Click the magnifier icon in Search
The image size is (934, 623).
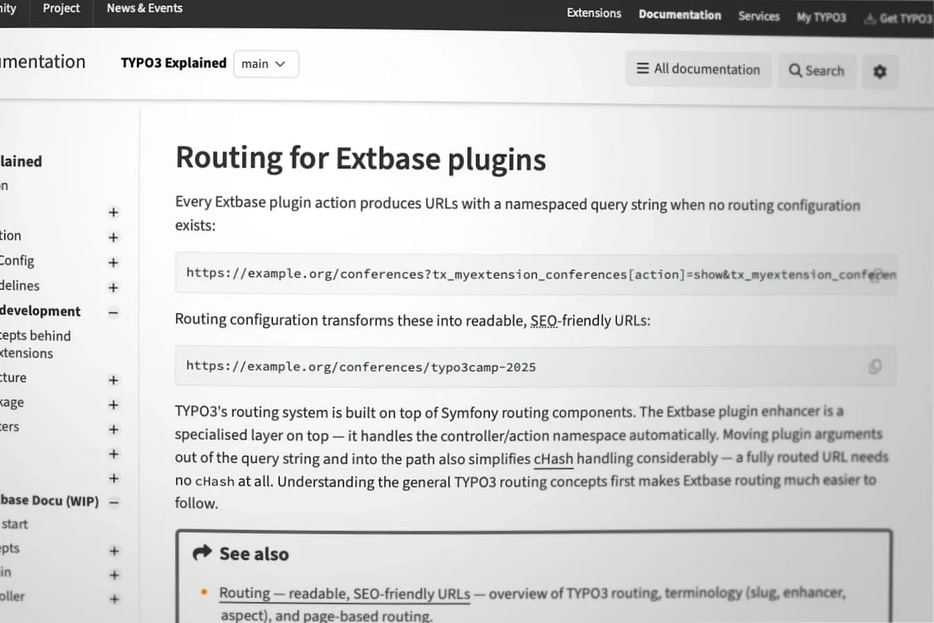796,70
